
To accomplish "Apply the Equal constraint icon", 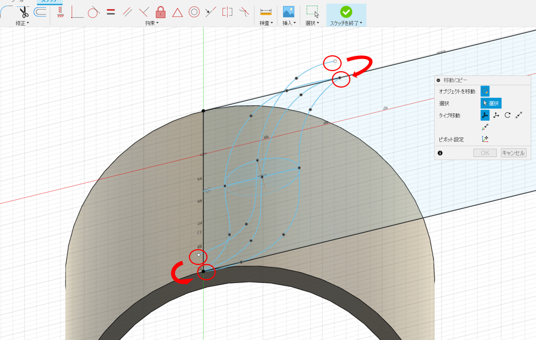I will 111,12.
